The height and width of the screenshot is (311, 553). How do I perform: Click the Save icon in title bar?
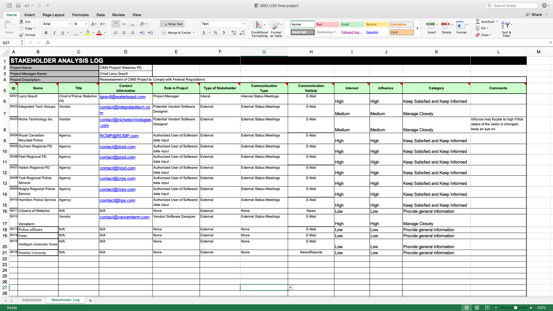pos(18,6)
